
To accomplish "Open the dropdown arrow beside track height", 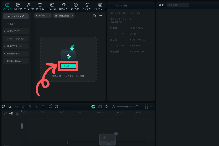I will click(x=151, y=107).
